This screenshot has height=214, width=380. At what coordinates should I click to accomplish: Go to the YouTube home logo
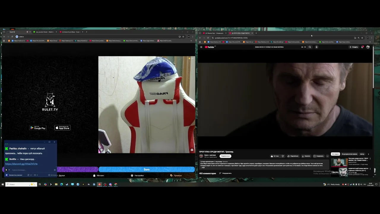pyautogui.click(x=210, y=47)
